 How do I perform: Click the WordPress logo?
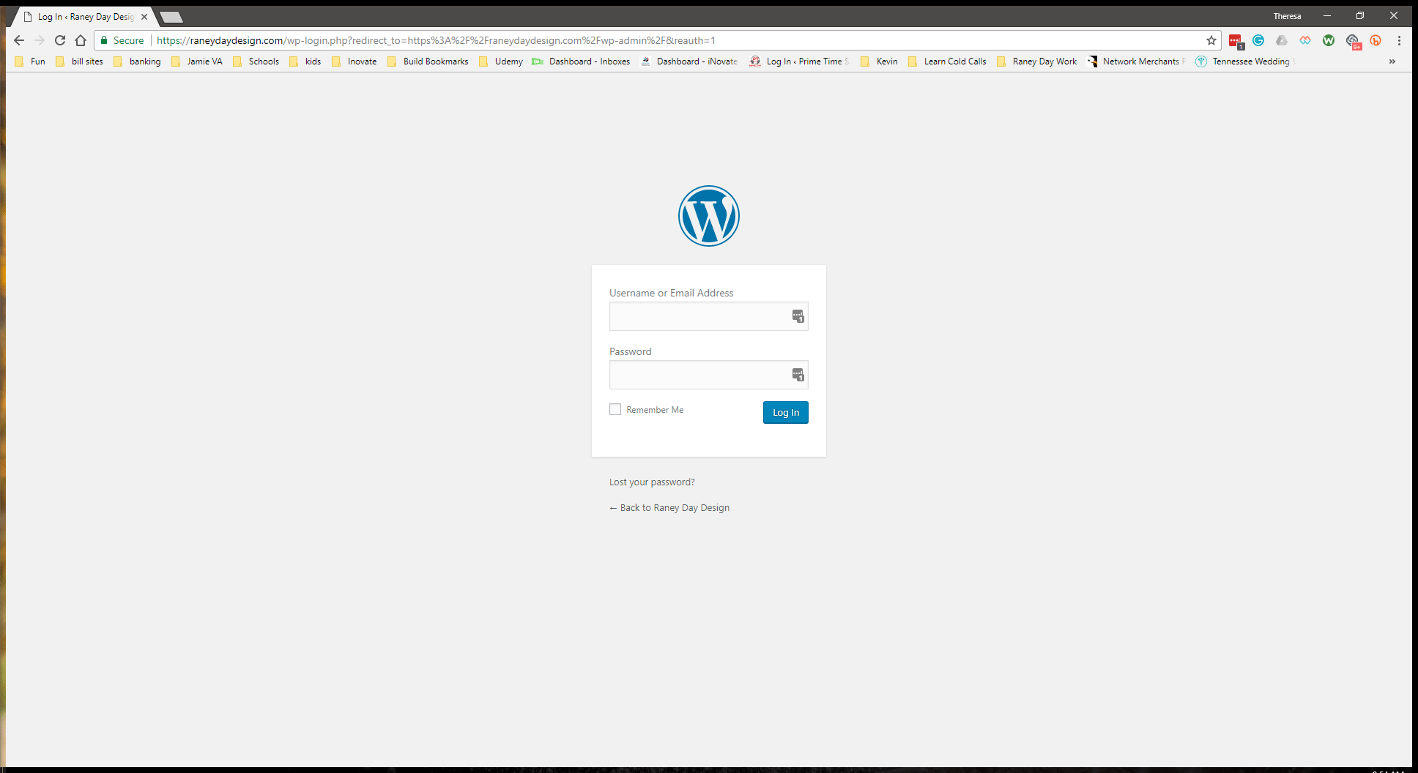point(709,216)
